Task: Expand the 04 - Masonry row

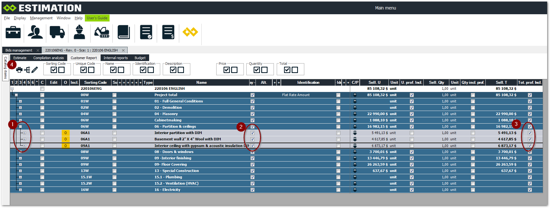Action: tap(20, 114)
